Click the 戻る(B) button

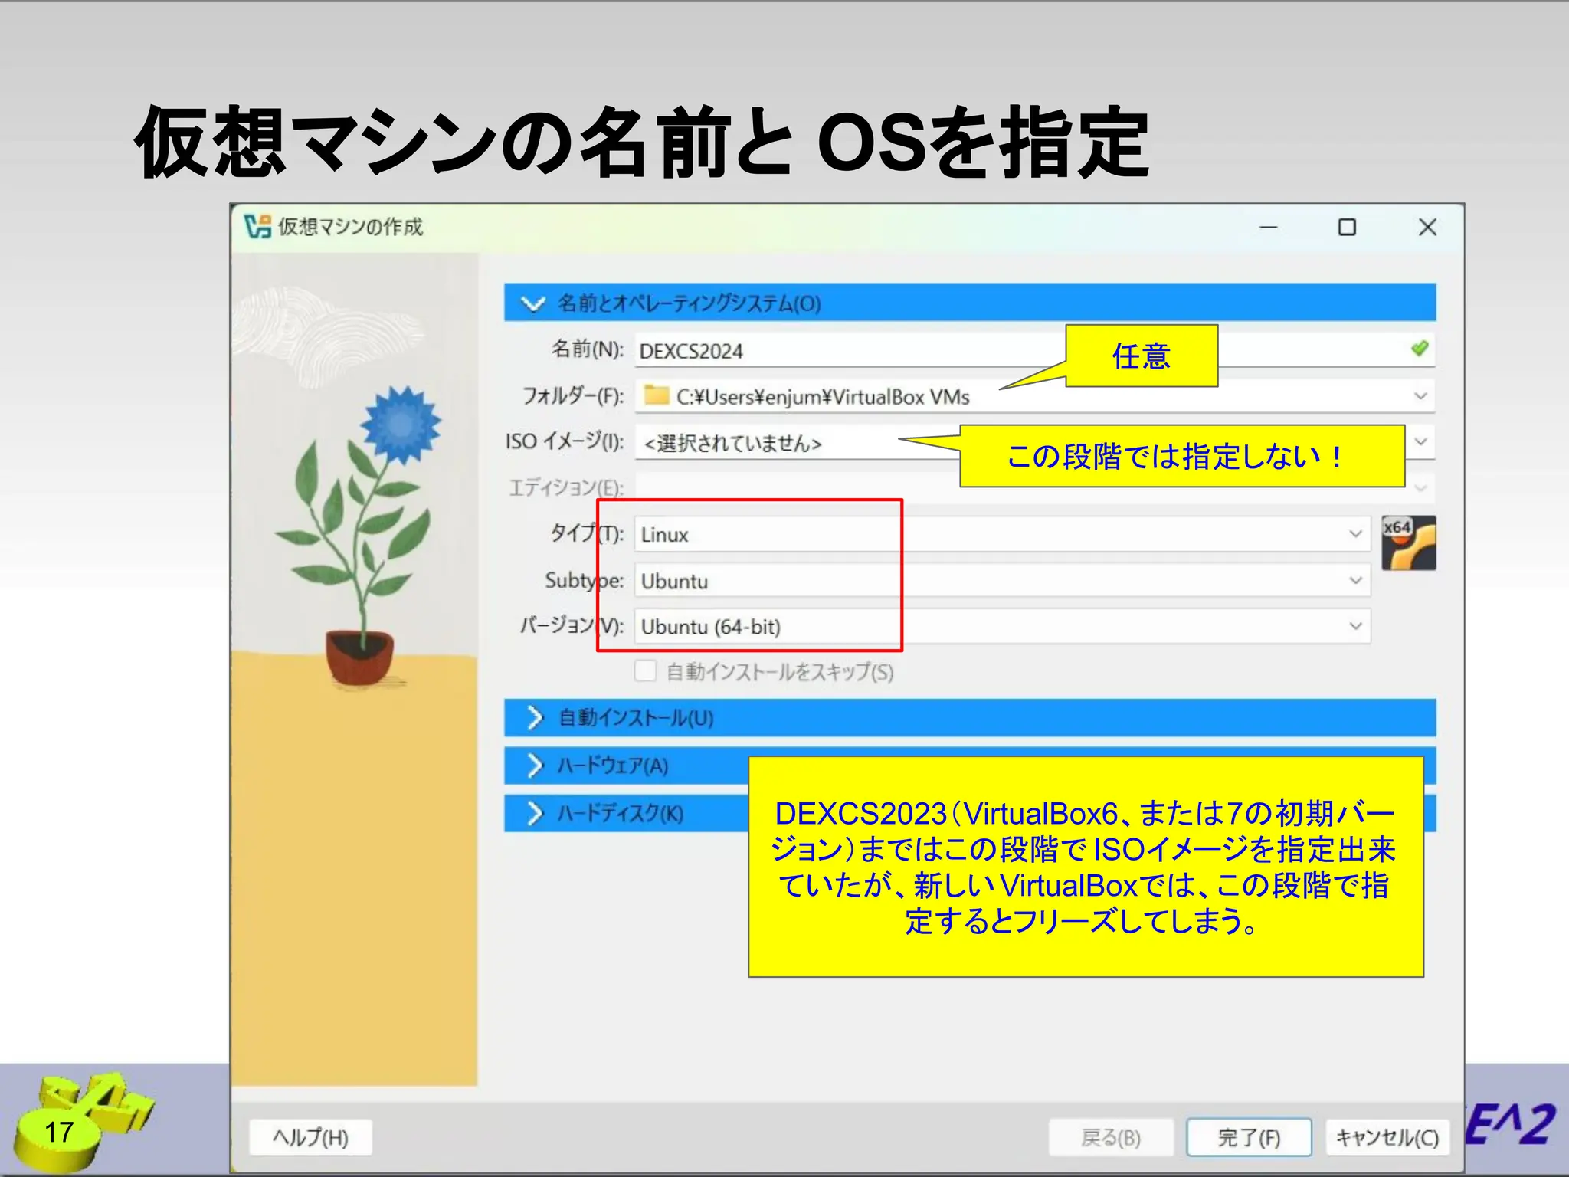pyautogui.click(x=1111, y=1137)
